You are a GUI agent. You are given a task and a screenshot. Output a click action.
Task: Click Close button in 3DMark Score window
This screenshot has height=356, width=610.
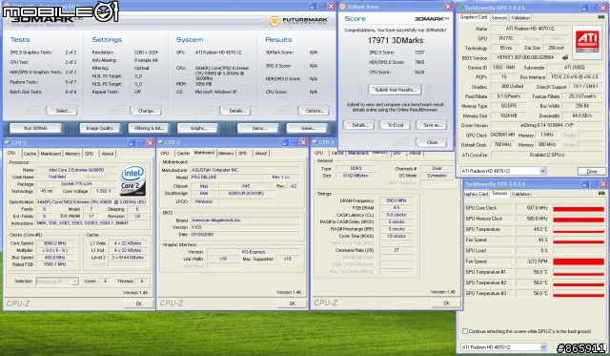click(x=432, y=142)
